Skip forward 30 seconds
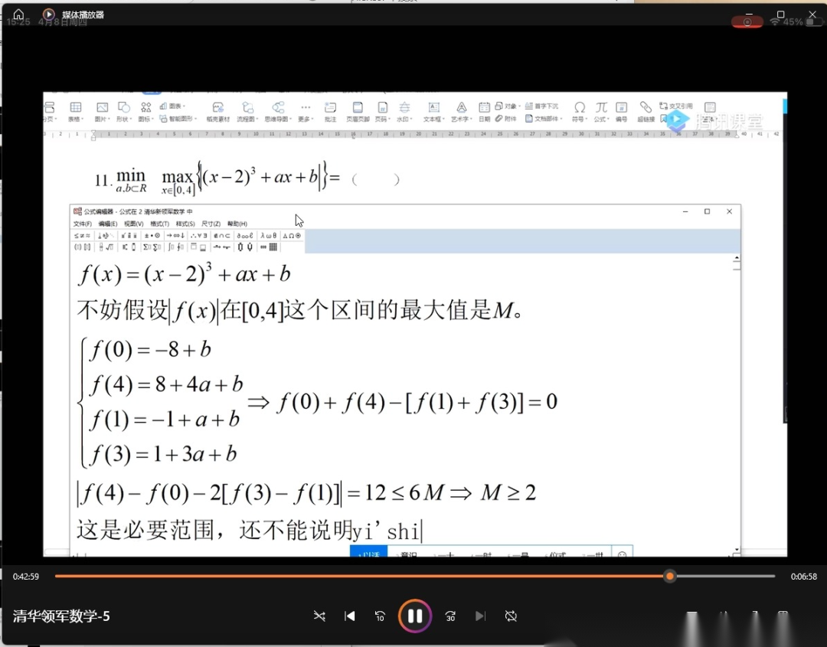The width and height of the screenshot is (827, 647). [450, 616]
